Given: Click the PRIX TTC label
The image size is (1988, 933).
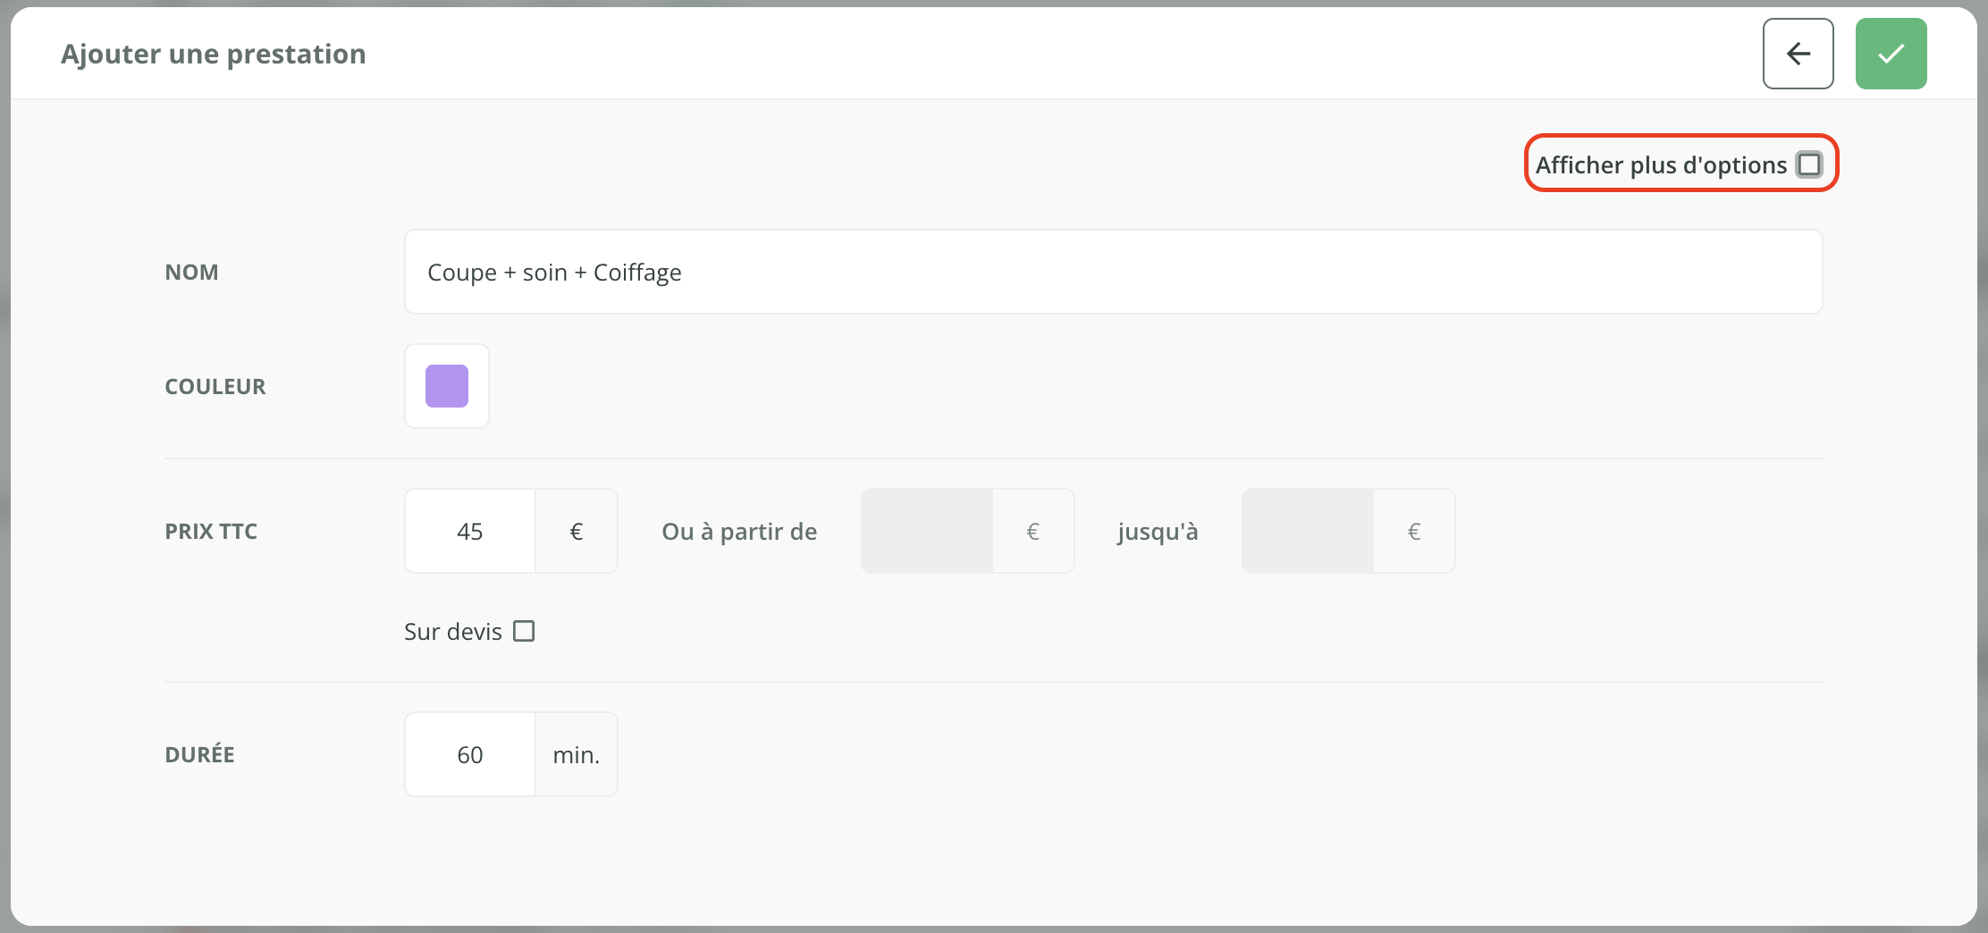Looking at the screenshot, I should click(x=211, y=531).
